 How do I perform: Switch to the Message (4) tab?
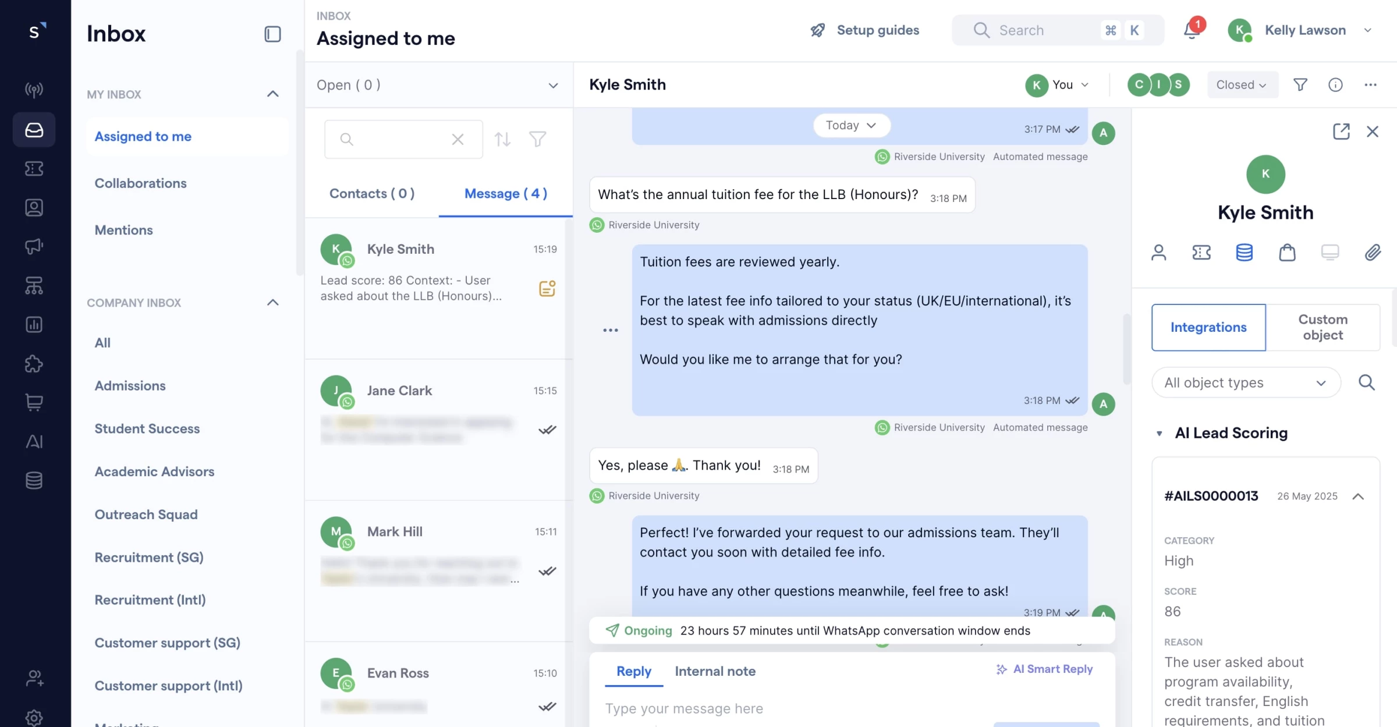506,194
